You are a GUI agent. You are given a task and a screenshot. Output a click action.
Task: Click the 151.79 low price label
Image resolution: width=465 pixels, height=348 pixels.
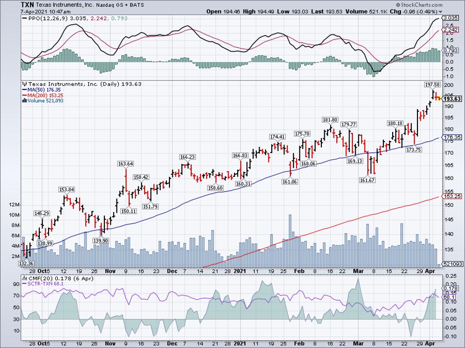(x=150, y=206)
